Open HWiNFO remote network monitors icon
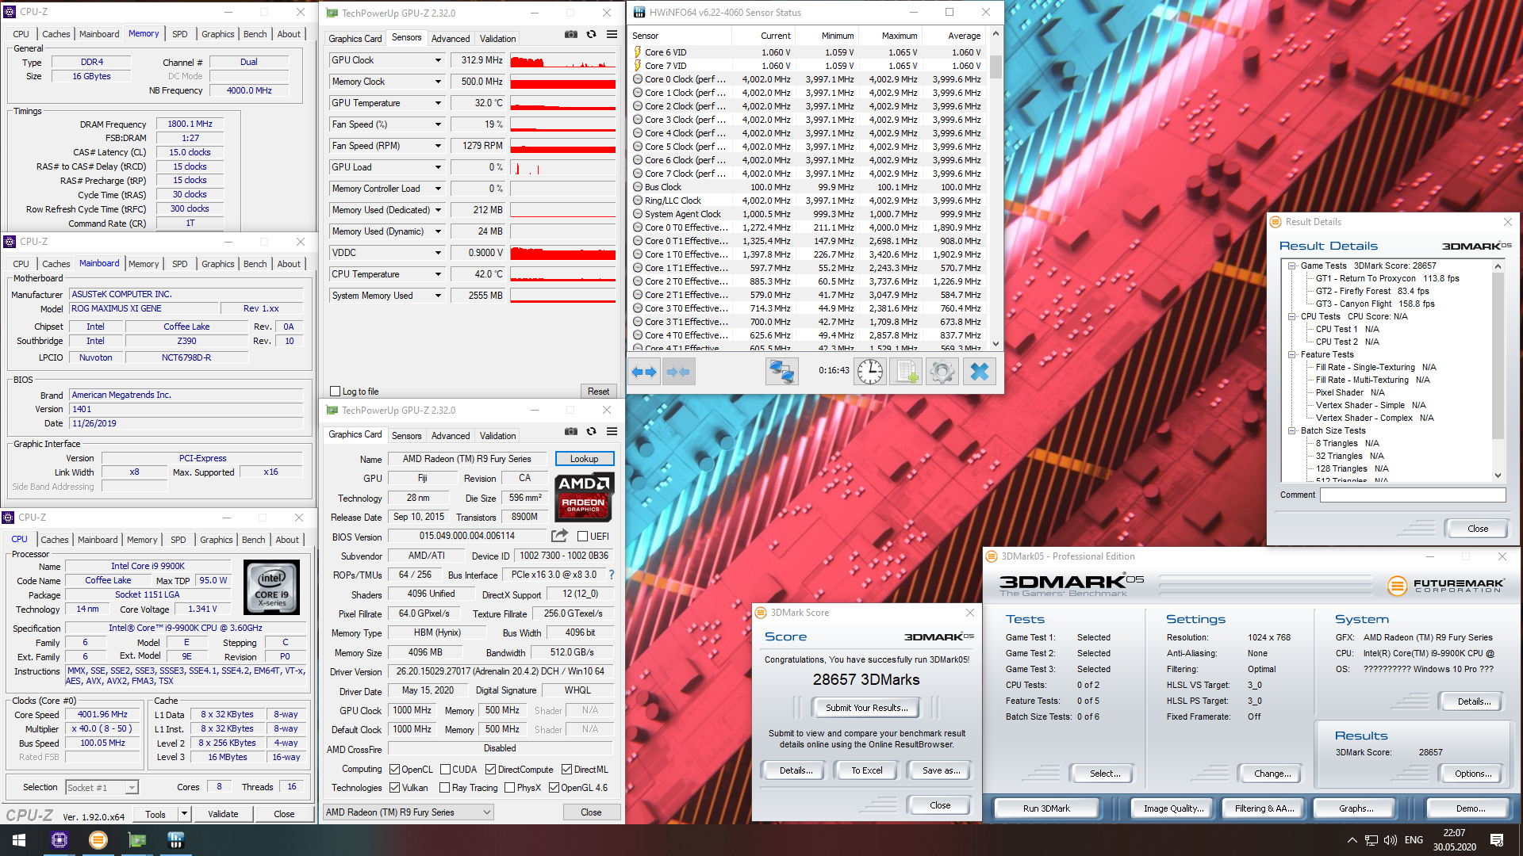1523x856 pixels. coord(781,372)
